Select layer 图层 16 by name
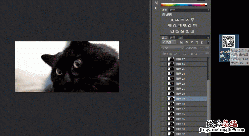The image size is (249, 136). click(x=180, y=114)
